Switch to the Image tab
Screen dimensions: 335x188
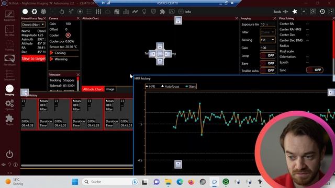click(110, 89)
